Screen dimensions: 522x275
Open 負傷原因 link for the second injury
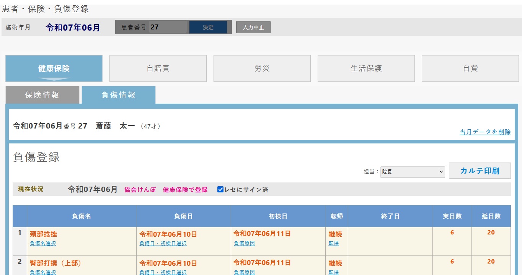(244, 272)
